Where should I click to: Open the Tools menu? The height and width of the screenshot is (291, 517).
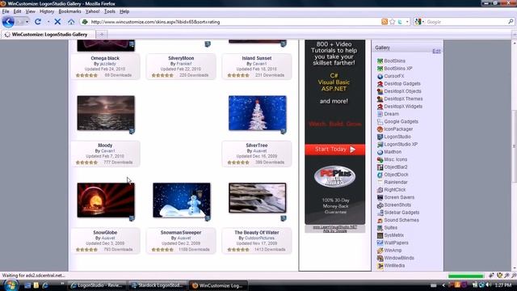[x=110, y=11]
